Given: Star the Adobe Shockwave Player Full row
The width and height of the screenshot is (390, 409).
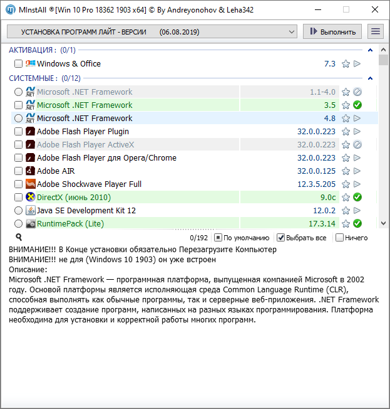Looking at the screenshot, I should 346,184.
